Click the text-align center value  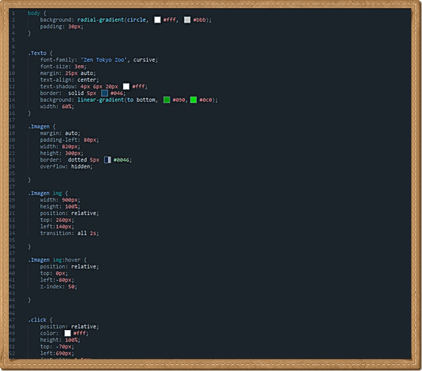(x=87, y=80)
